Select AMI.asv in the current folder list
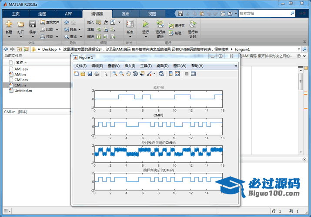311x217 pixels. pos(21,69)
